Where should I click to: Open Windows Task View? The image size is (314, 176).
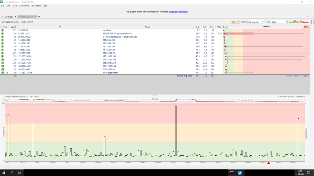pos(19,173)
